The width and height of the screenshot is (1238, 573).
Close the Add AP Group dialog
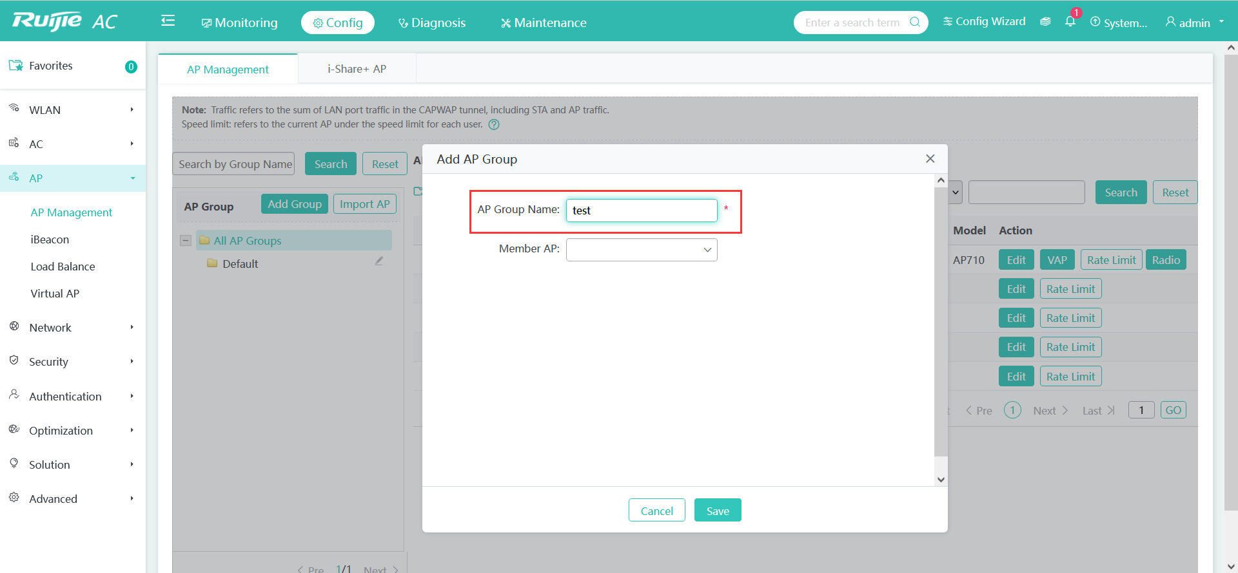pos(930,159)
